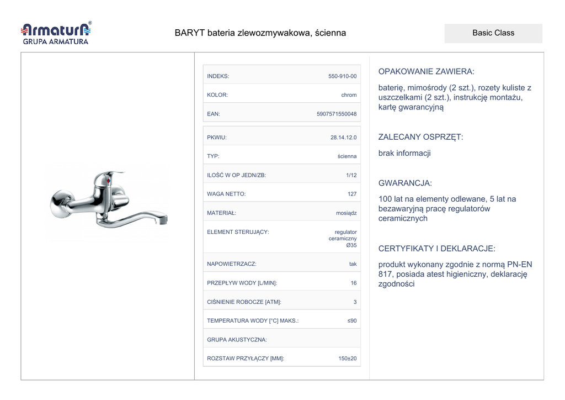Select the MATERIAŁ value mosiądz

click(x=346, y=213)
